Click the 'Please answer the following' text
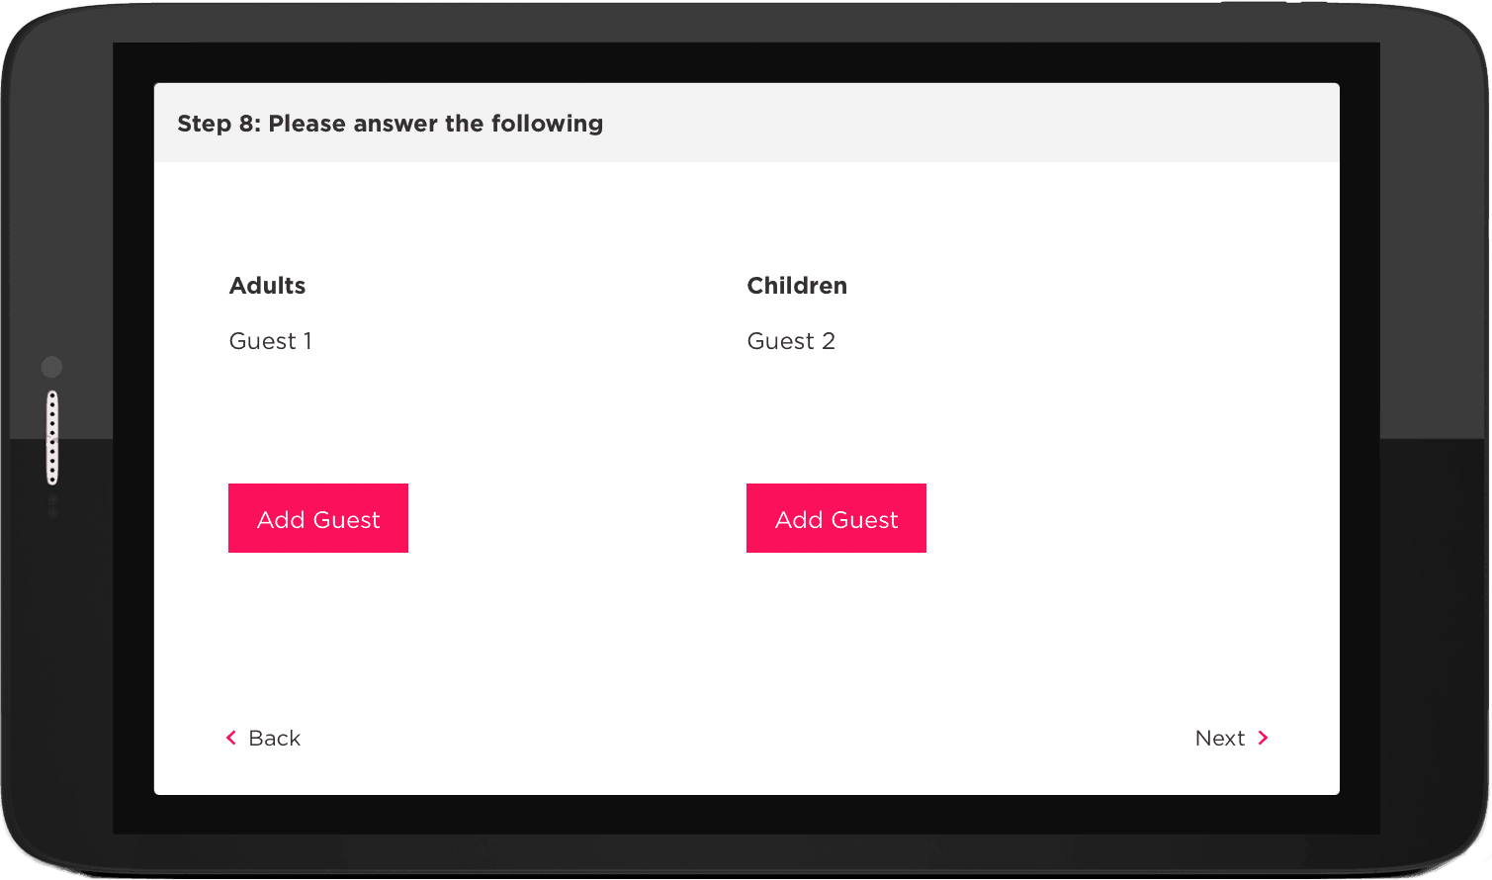This screenshot has width=1492, height=880. tap(436, 124)
